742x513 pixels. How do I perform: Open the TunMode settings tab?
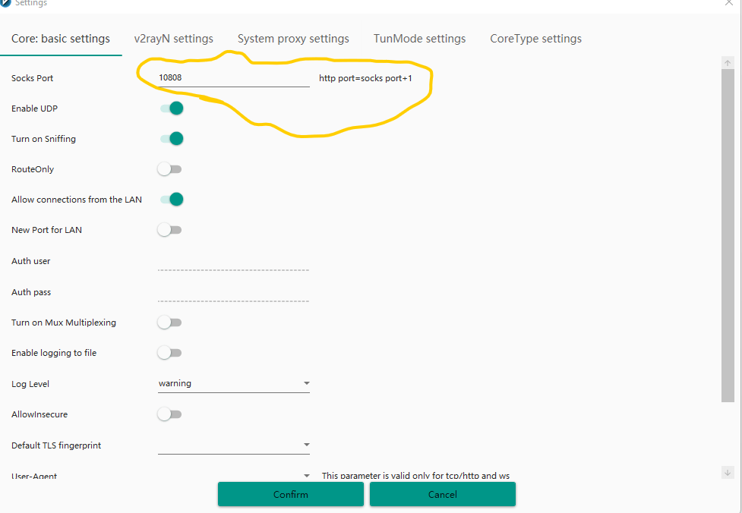point(419,39)
